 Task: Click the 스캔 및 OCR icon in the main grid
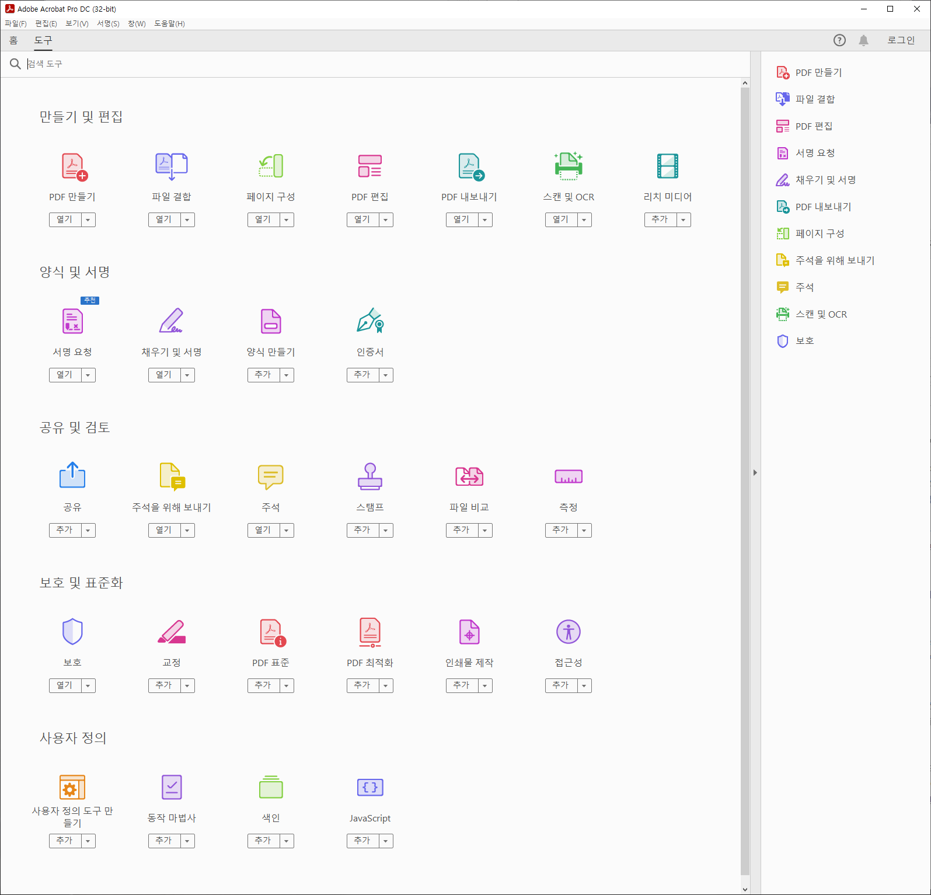point(569,166)
